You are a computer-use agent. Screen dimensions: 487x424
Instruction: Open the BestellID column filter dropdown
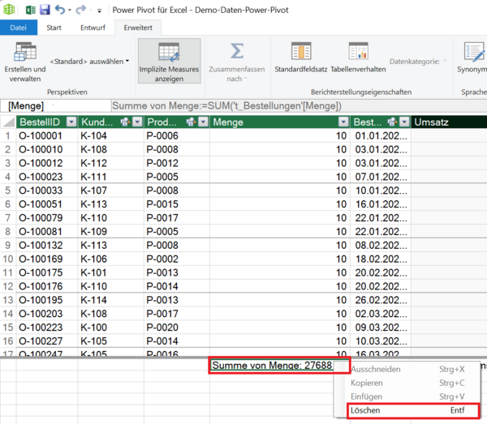click(x=71, y=122)
